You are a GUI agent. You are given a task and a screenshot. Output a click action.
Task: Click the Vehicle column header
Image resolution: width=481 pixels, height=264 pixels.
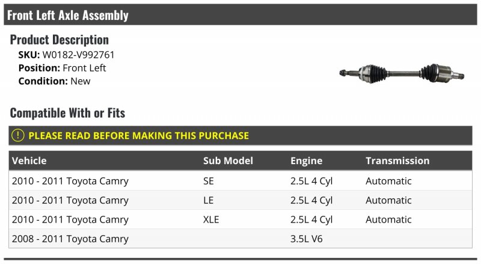pos(29,161)
